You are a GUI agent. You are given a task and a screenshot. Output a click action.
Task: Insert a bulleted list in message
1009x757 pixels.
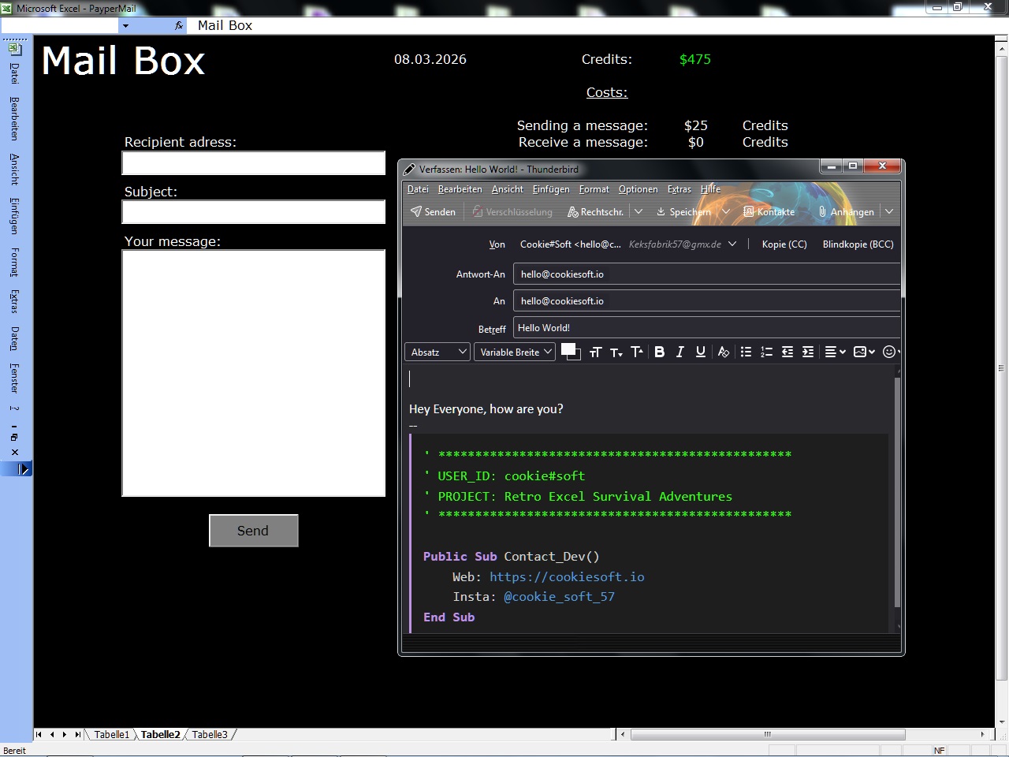point(746,352)
